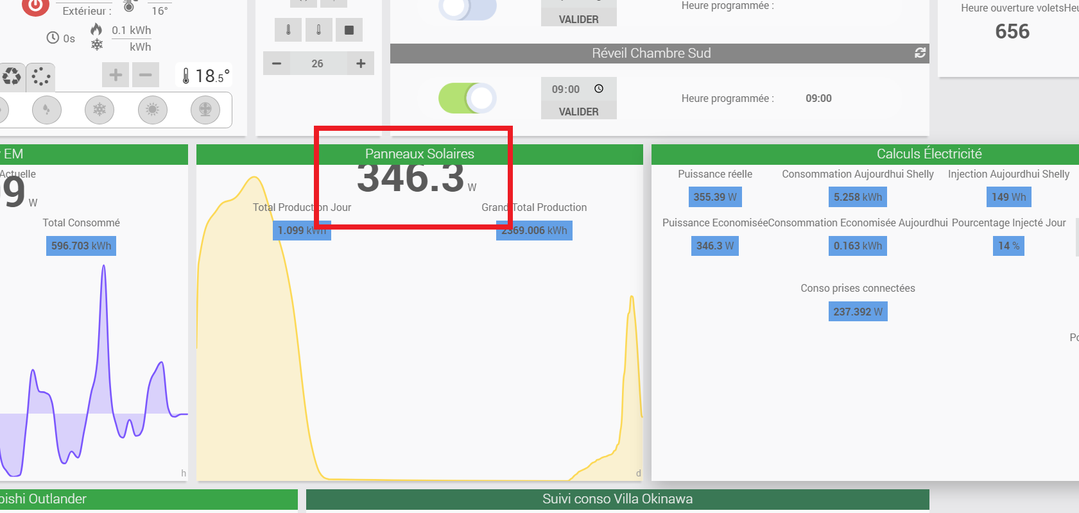
Task: Click the Mitsubishi Outlander panel header
Action: 149,499
